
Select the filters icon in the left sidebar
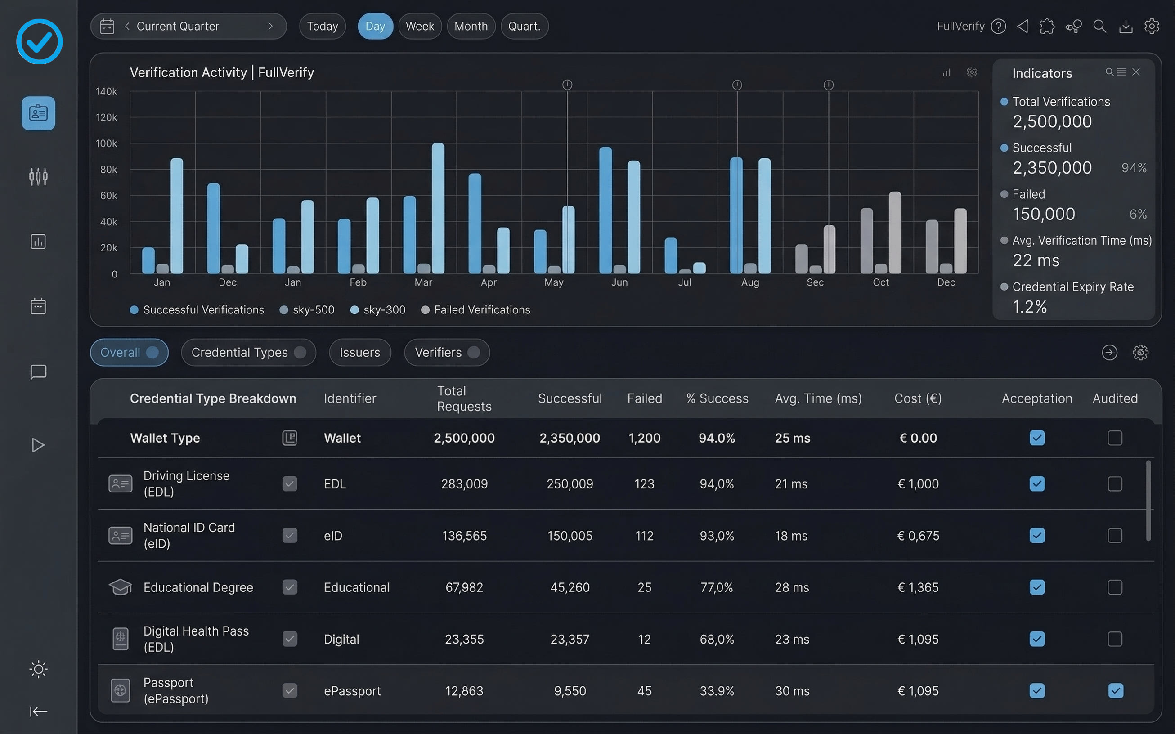[x=38, y=176]
